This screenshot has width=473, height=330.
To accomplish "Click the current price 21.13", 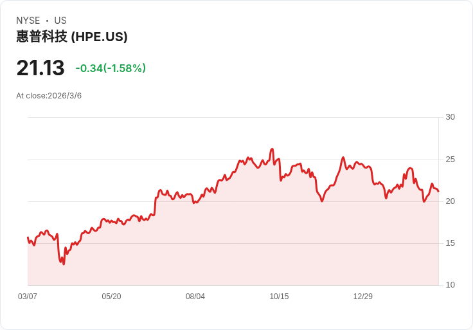I will pyautogui.click(x=40, y=68).
